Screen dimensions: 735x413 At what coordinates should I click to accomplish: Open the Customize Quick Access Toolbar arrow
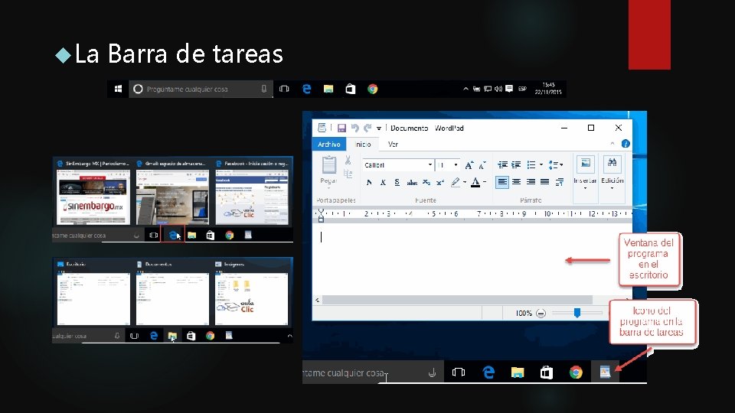(x=379, y=128)
